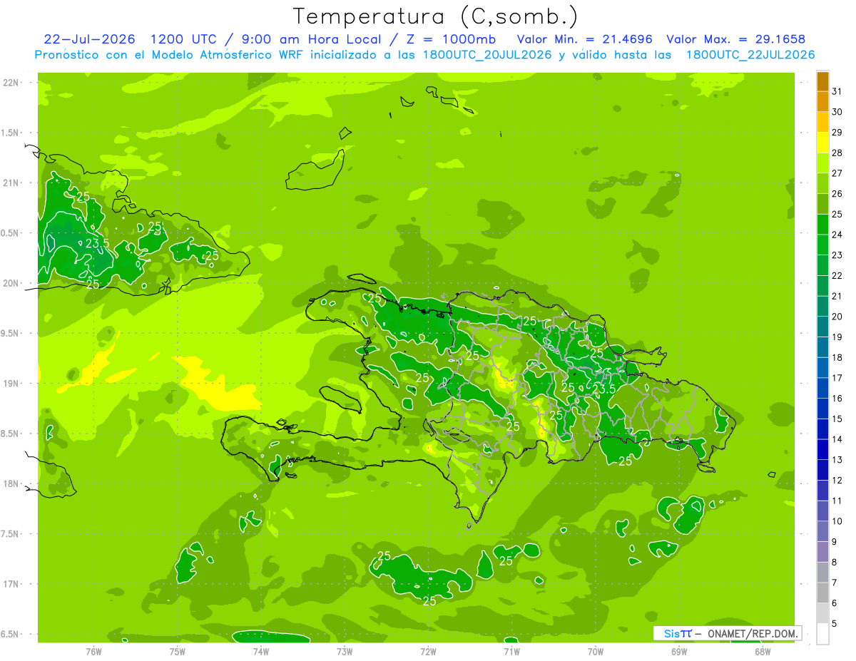Click the "68W" longitude axis label
Viewport: 856px width, 661px height.
click(763, 651)
